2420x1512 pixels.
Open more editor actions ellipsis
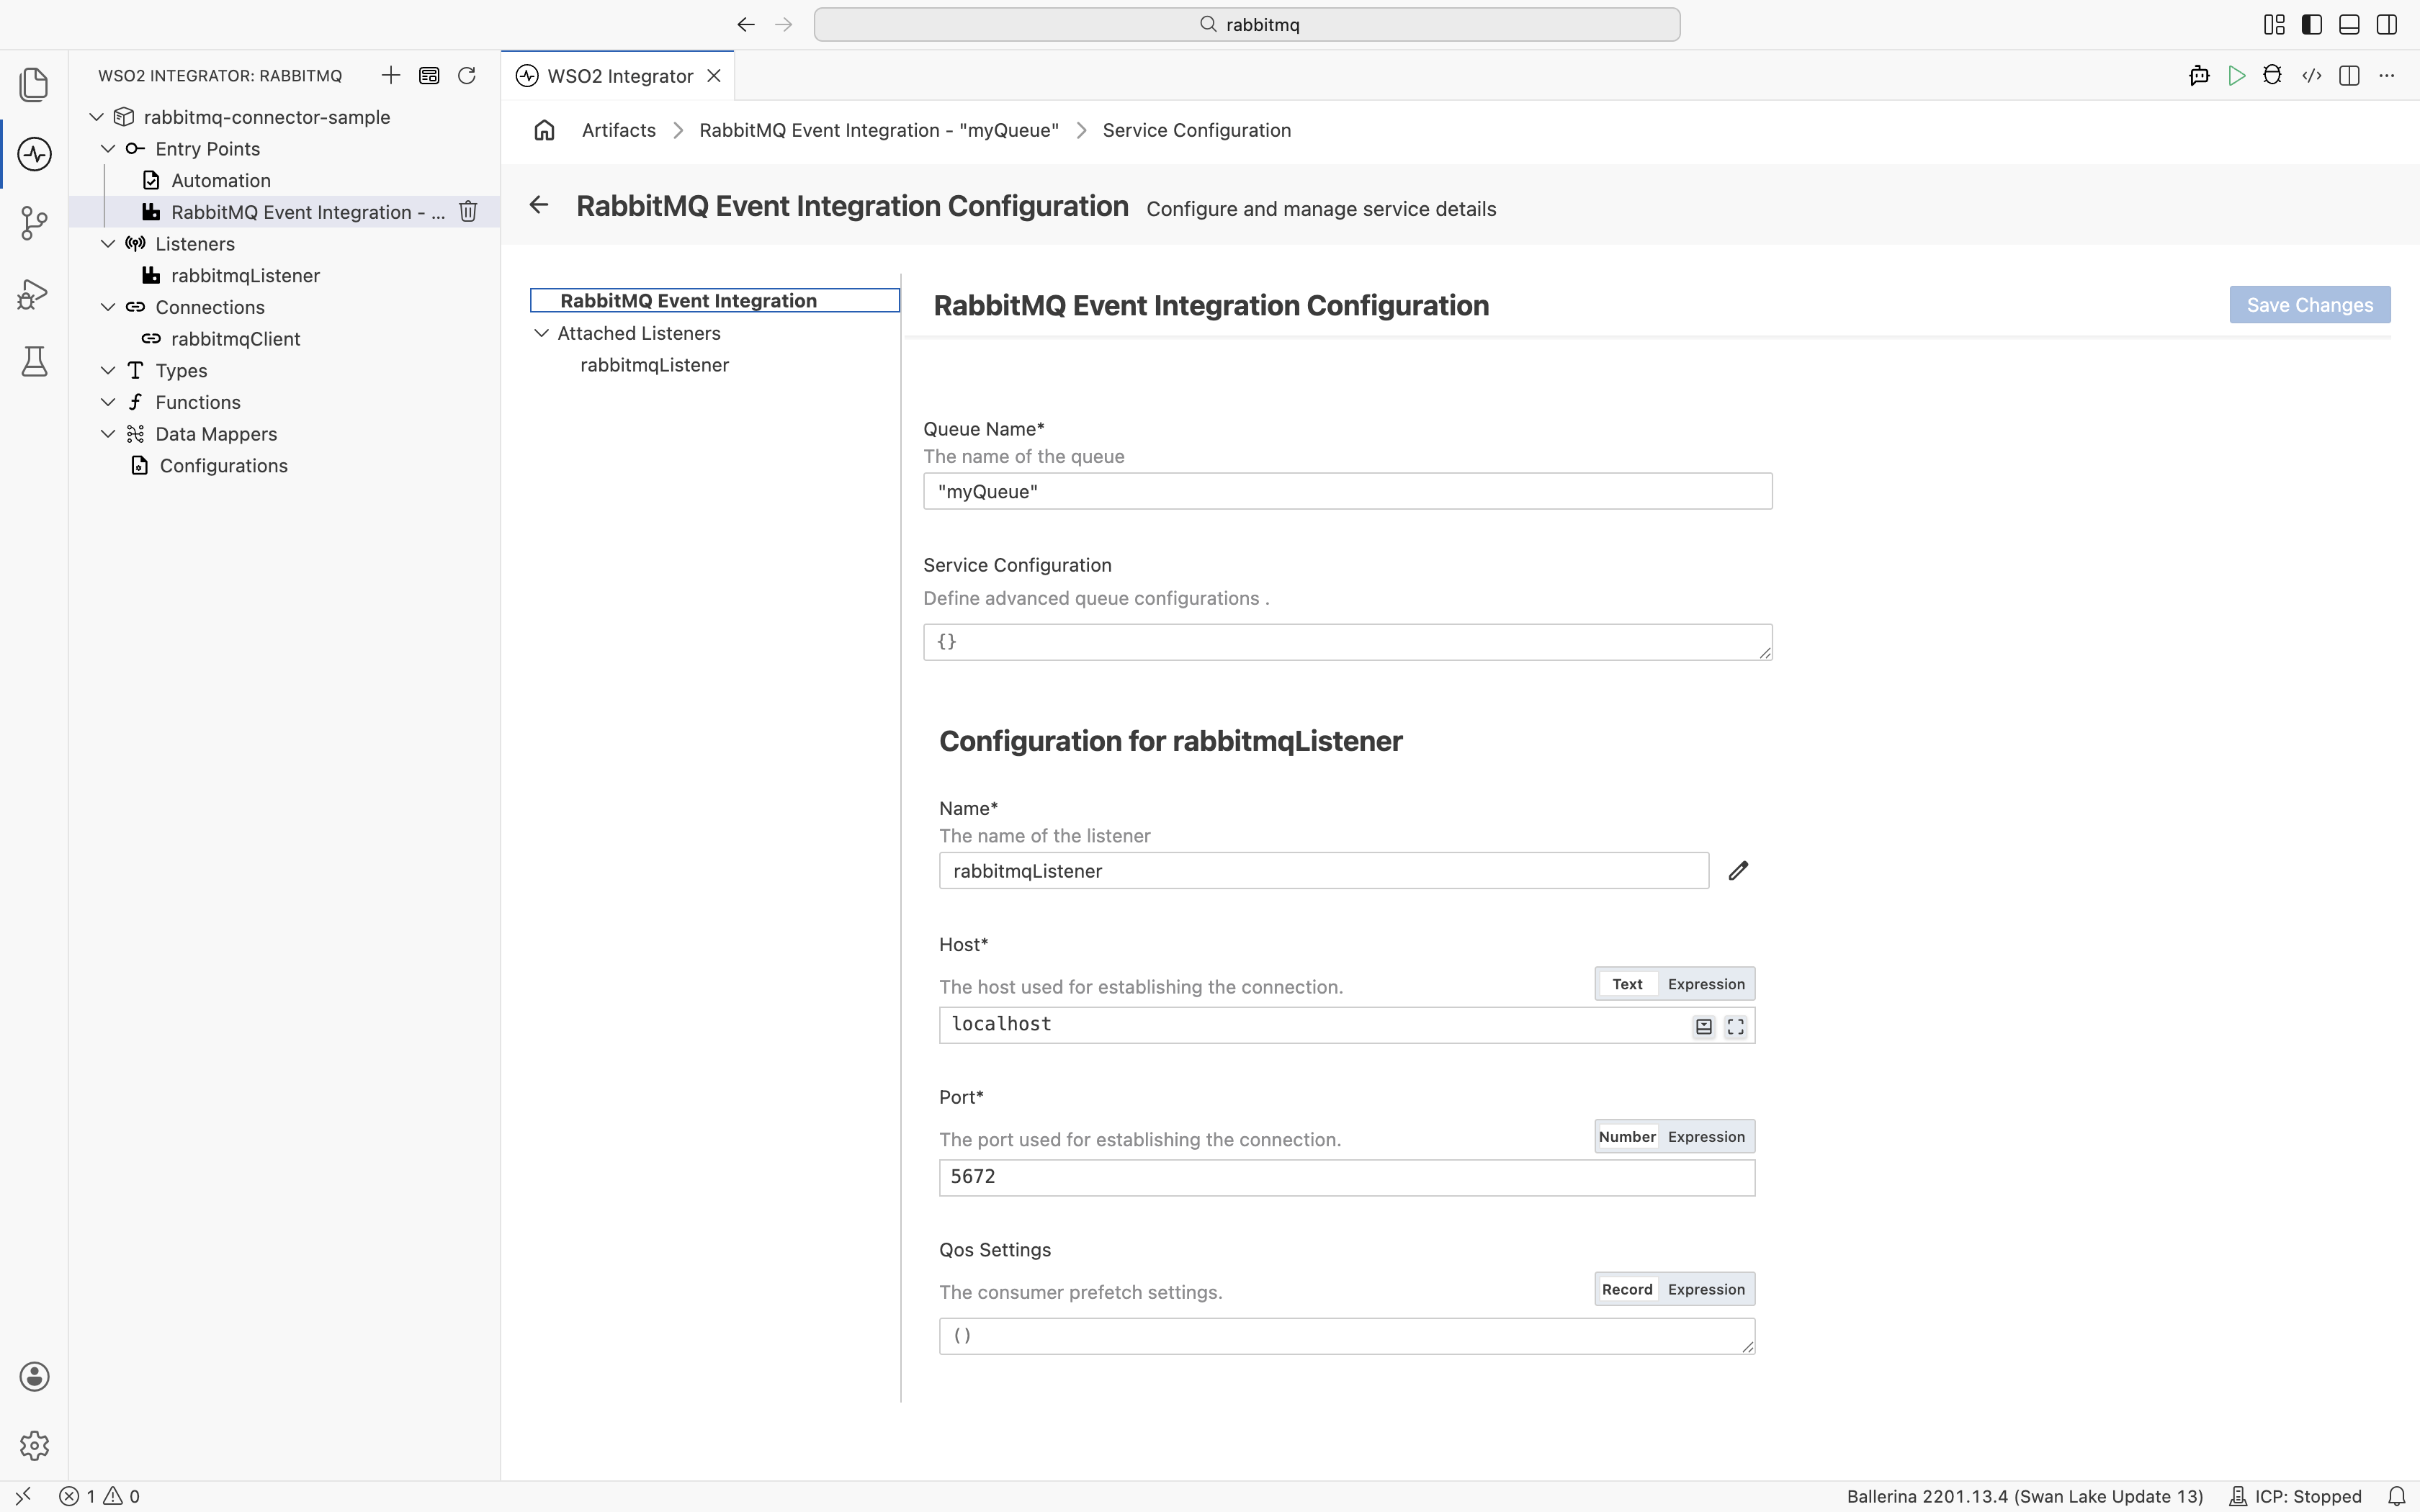[2387, 75]
